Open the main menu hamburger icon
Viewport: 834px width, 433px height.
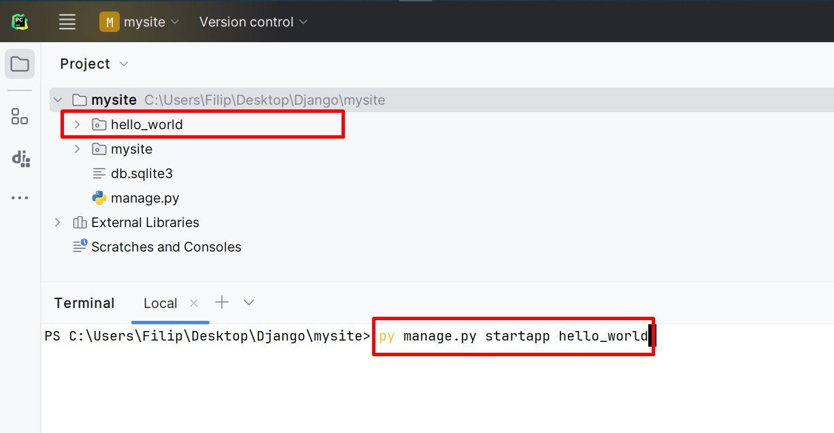coord(67,21)
